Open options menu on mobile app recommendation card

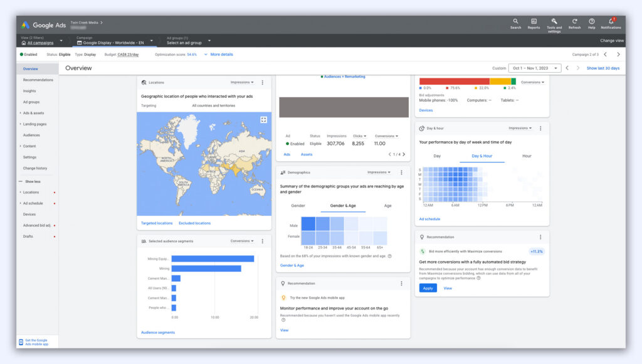click(401, 283)
